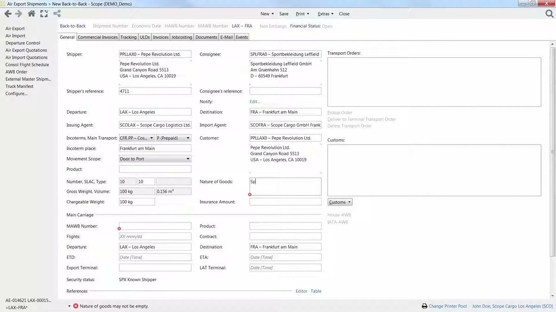Switch to the Tracking tab
Screen dimensions: 556x312
click(128, 37)
